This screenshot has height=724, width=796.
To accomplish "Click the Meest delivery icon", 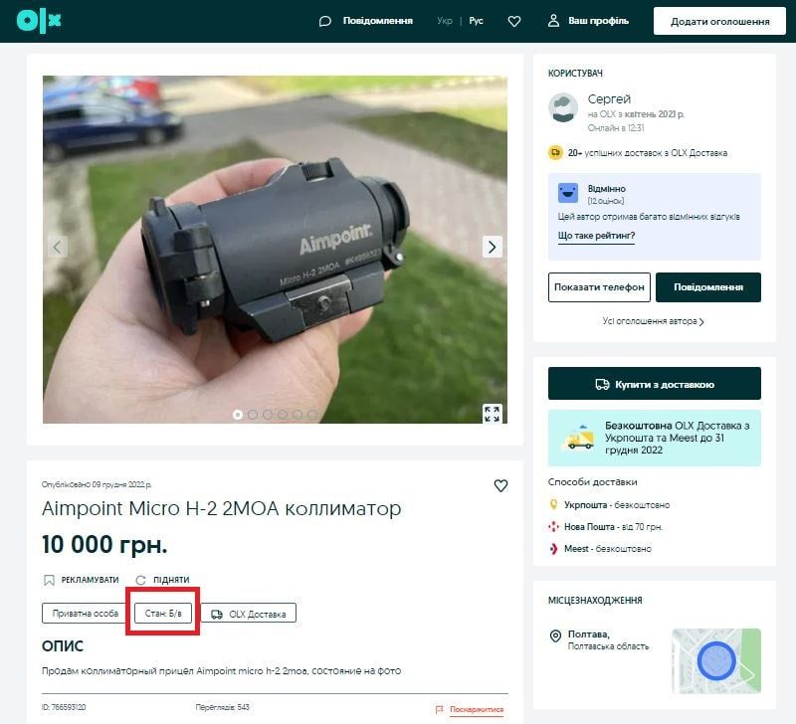I will pos(554,548).
